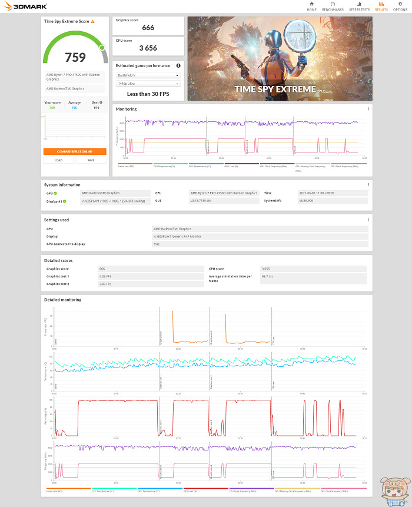
Task: Click the Time value 2021-06-02 field
Action: [333, 193]
